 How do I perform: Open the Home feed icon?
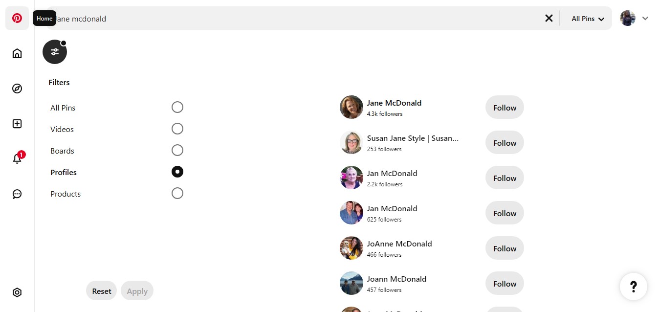pyautogui.click(x=17, y=53)
